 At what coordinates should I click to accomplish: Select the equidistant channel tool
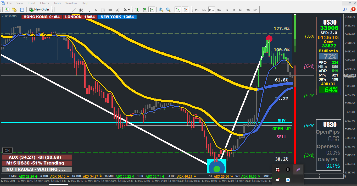[x=81, y=10]
